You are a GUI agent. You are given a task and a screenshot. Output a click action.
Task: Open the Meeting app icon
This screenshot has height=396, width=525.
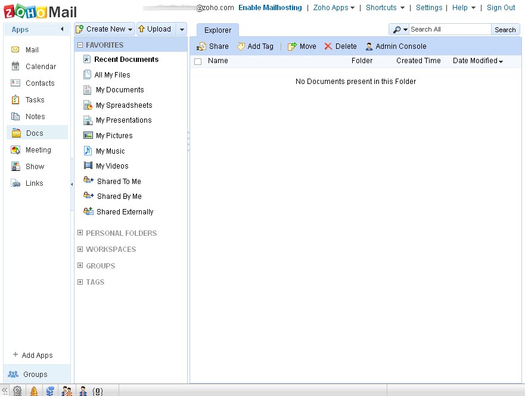[x=15, y=150]
